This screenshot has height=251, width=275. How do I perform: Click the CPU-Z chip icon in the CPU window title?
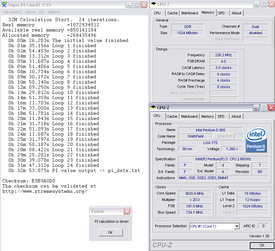pyautogui.click(x=153, y=107)
